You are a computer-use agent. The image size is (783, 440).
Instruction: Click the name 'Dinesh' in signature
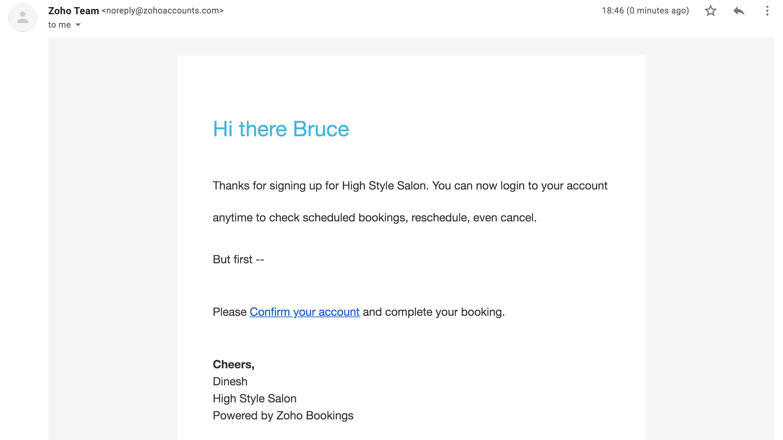(230, 381)
